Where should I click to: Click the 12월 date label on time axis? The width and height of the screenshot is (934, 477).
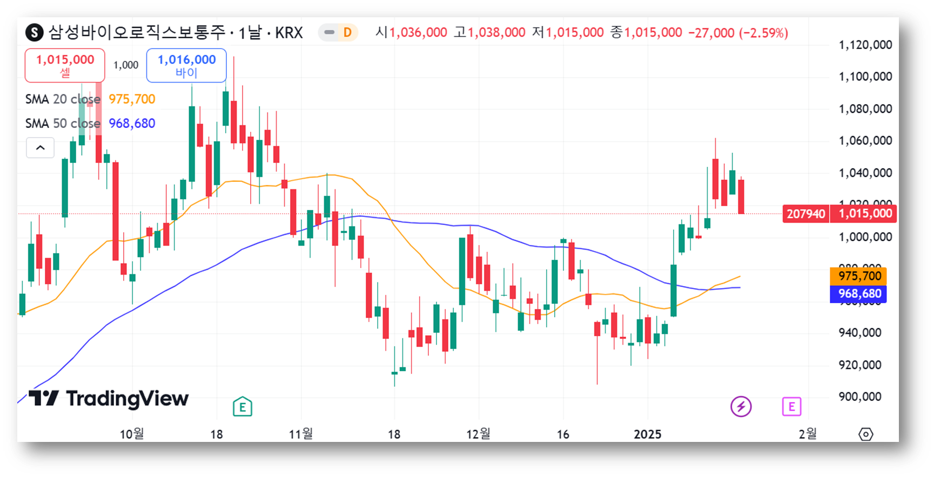[x=479, y=434]
